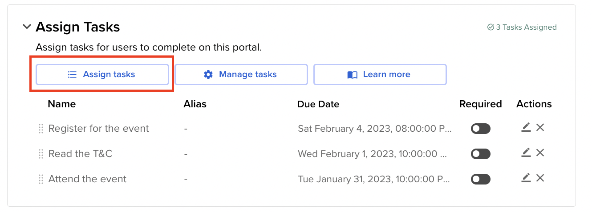Viewport: 592px width, 212px height.
Task: Toggle Required for Register for the event
Action: [480, 129]
